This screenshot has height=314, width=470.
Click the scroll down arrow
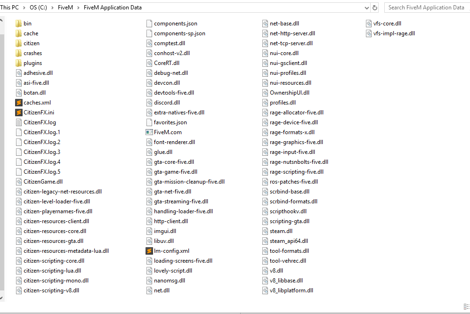pos(1,298)
